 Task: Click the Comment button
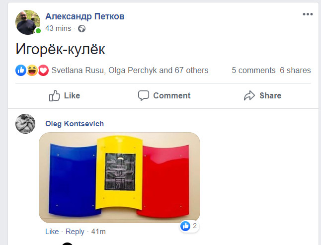pyautogui.click(x=164, y=95)
